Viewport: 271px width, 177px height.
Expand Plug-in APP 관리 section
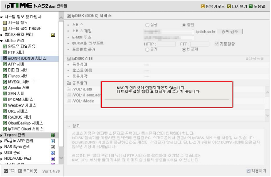[x=1, y=141]
